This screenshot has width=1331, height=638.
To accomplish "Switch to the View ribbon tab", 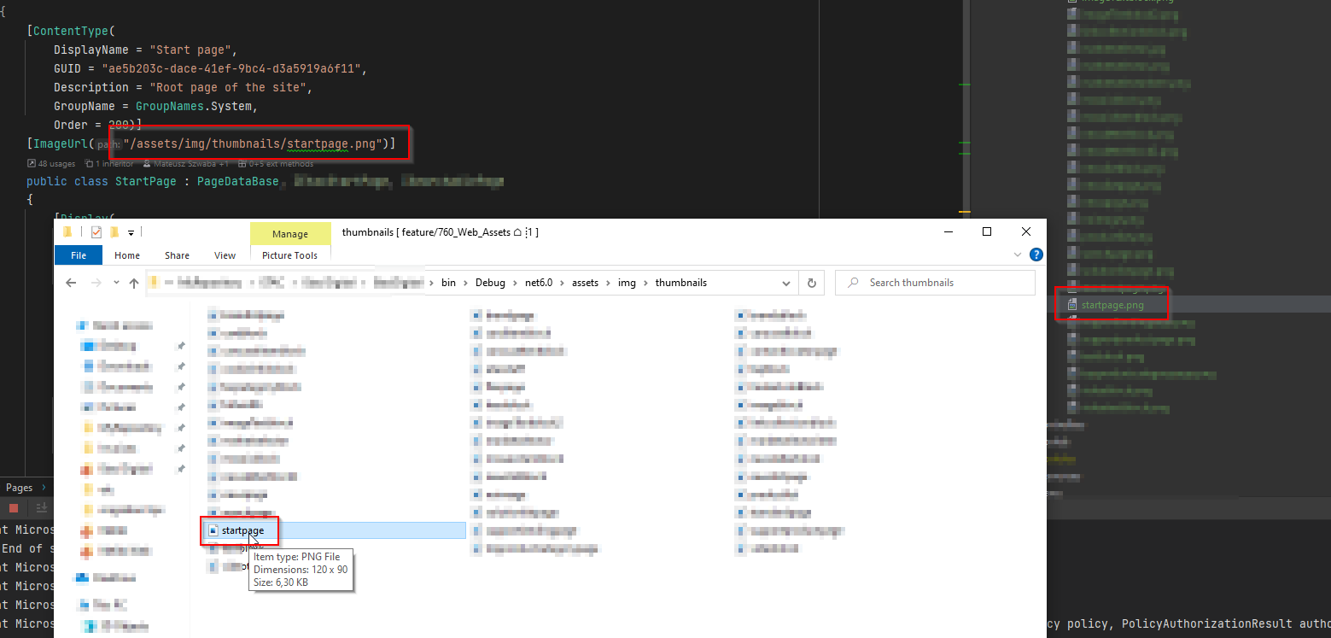I will pos(225,255).
